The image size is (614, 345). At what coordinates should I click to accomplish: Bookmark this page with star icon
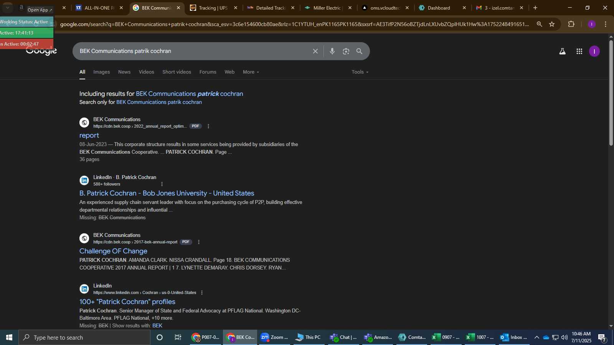point(552,24)
